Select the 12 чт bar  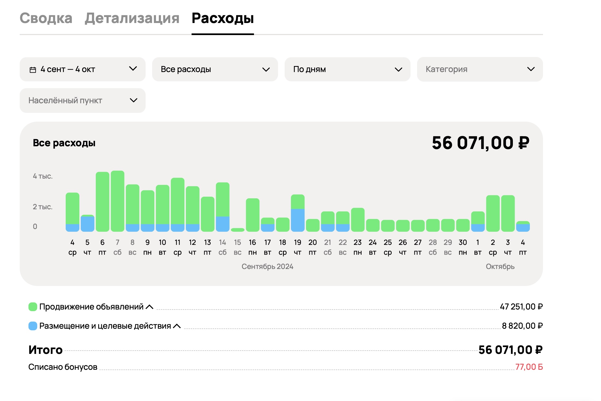click(193, 209)
